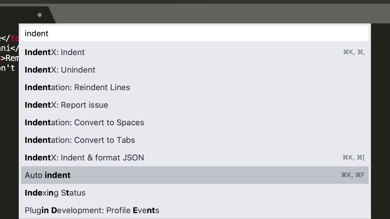Open IndentX: Report issue

click(x=195, y=105)
